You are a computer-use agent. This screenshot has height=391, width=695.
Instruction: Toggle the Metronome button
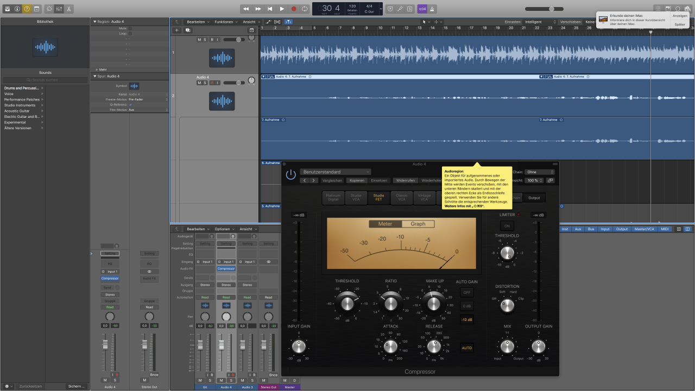click(x=432, y=9)
